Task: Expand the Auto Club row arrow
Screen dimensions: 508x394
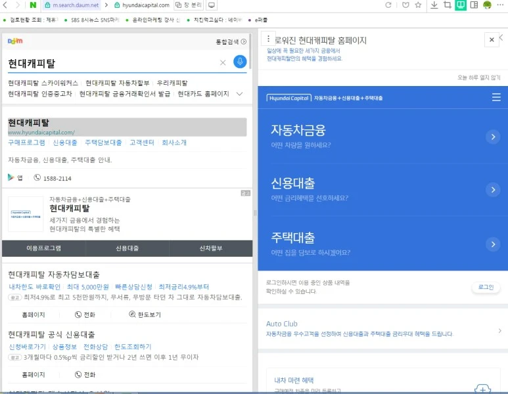Action: coord(499,330)
